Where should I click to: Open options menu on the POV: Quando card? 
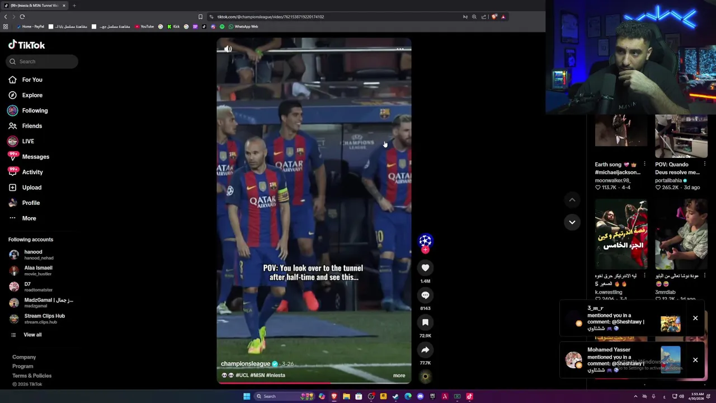705,165
